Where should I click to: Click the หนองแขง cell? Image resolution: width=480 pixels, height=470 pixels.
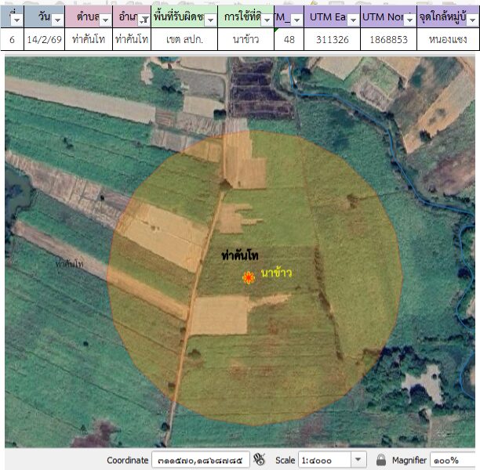(448, 38)
